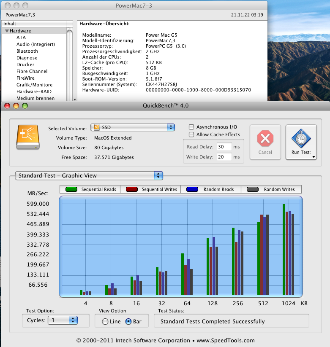
Task: Click the green sequential read bar at 1024 KB
Action: click(x=284, y=249)
